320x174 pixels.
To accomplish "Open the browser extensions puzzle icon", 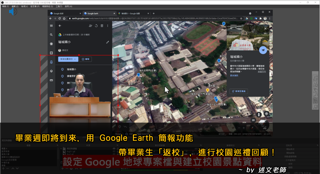I will [x=260, y=18].
